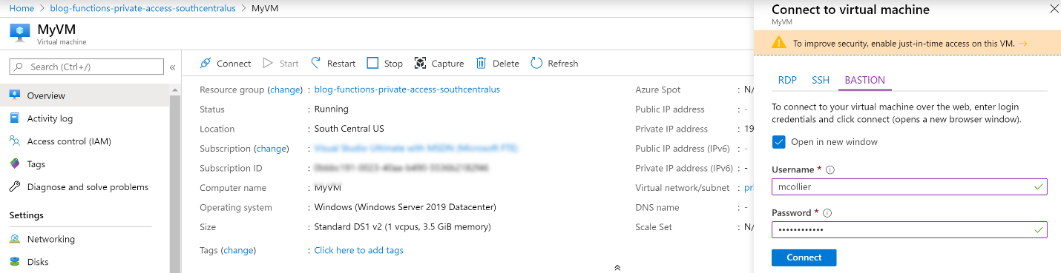This screenshot has width=1061, height=273.
Task: Click the Refresh icon
Action: (x=536, y=64)
